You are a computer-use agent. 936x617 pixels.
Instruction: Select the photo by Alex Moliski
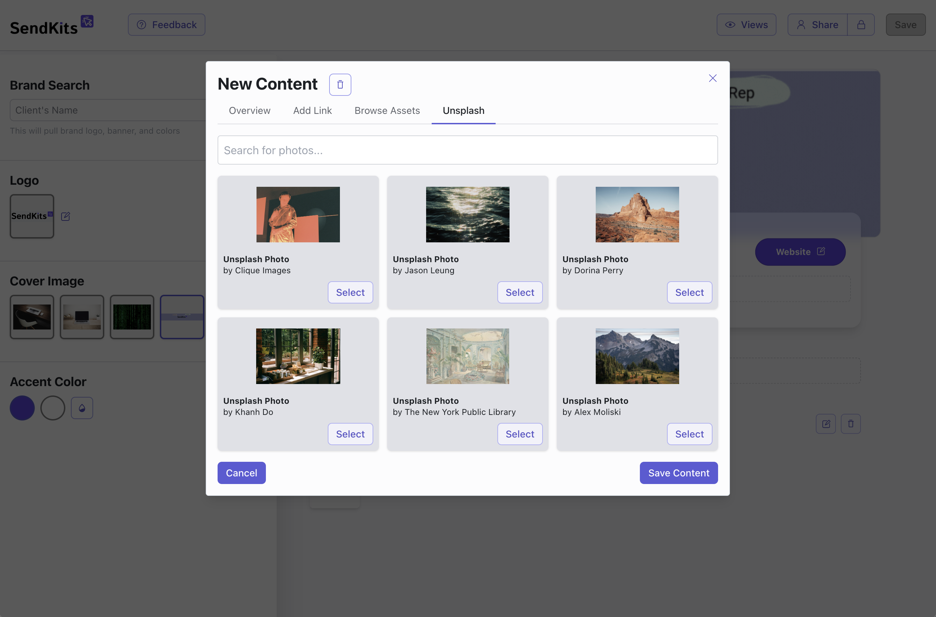click(689, 434)
